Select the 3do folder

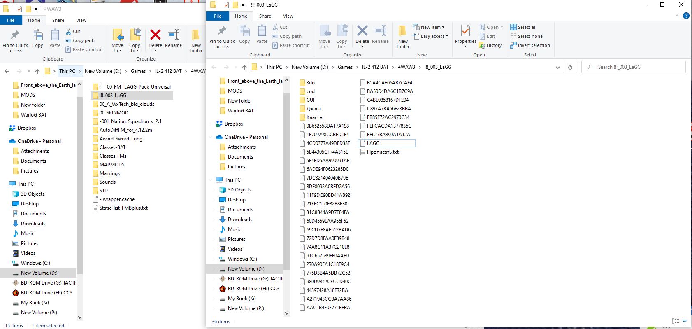coord(307,83)
